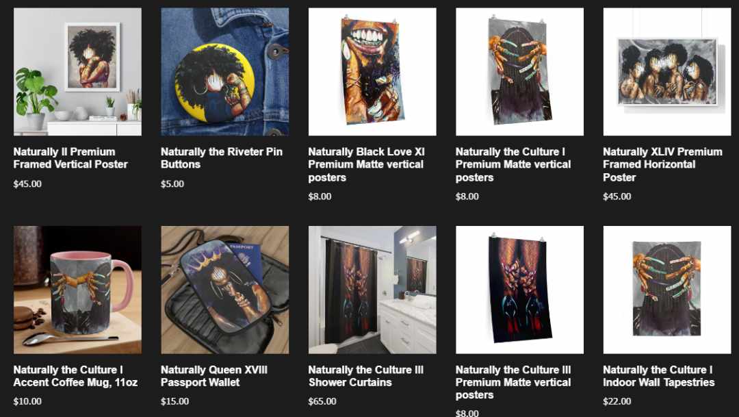Click Naturally the Culture I Premium Matte title
Screen dimensions: 739x417
(513, 164)
